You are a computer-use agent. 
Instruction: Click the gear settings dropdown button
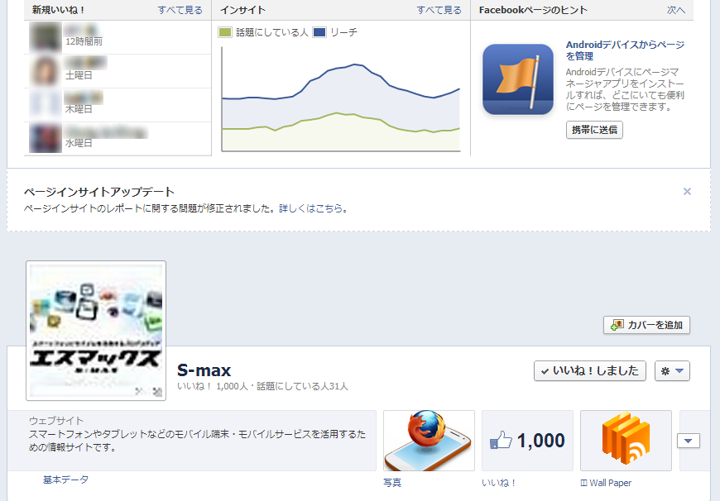[x=672, y=370]
